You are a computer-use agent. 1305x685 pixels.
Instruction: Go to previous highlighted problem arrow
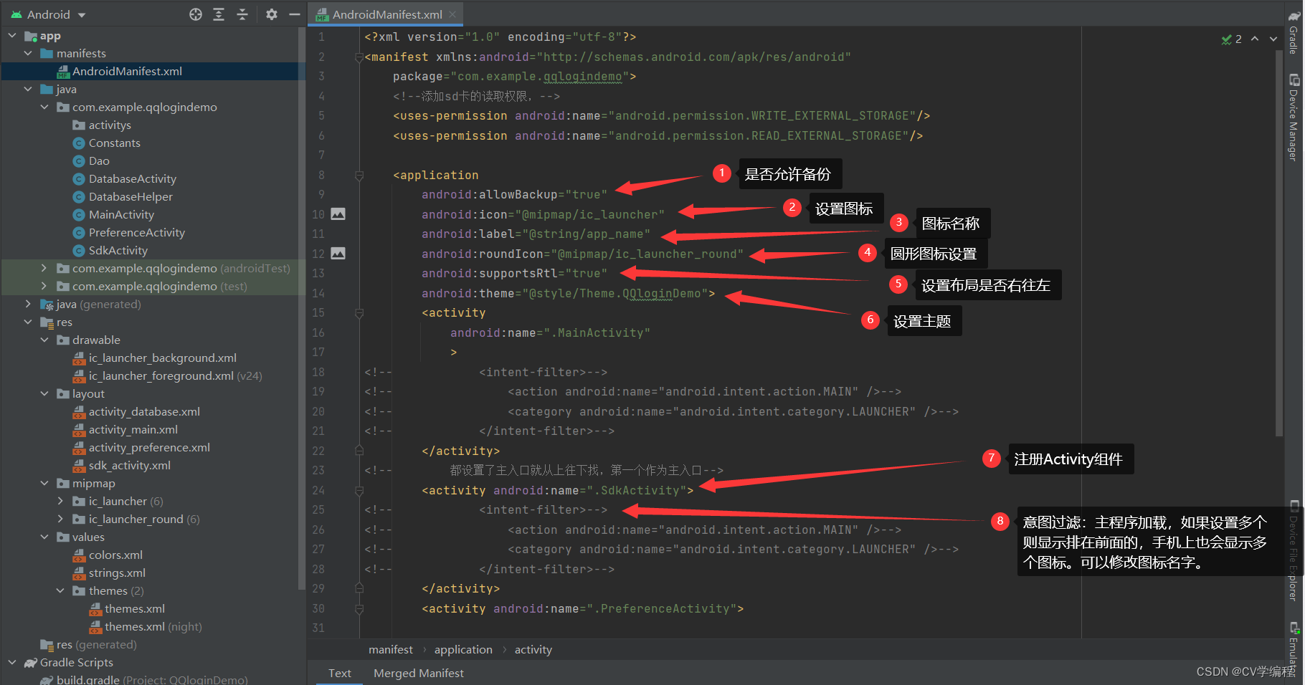click(1255, 39)
